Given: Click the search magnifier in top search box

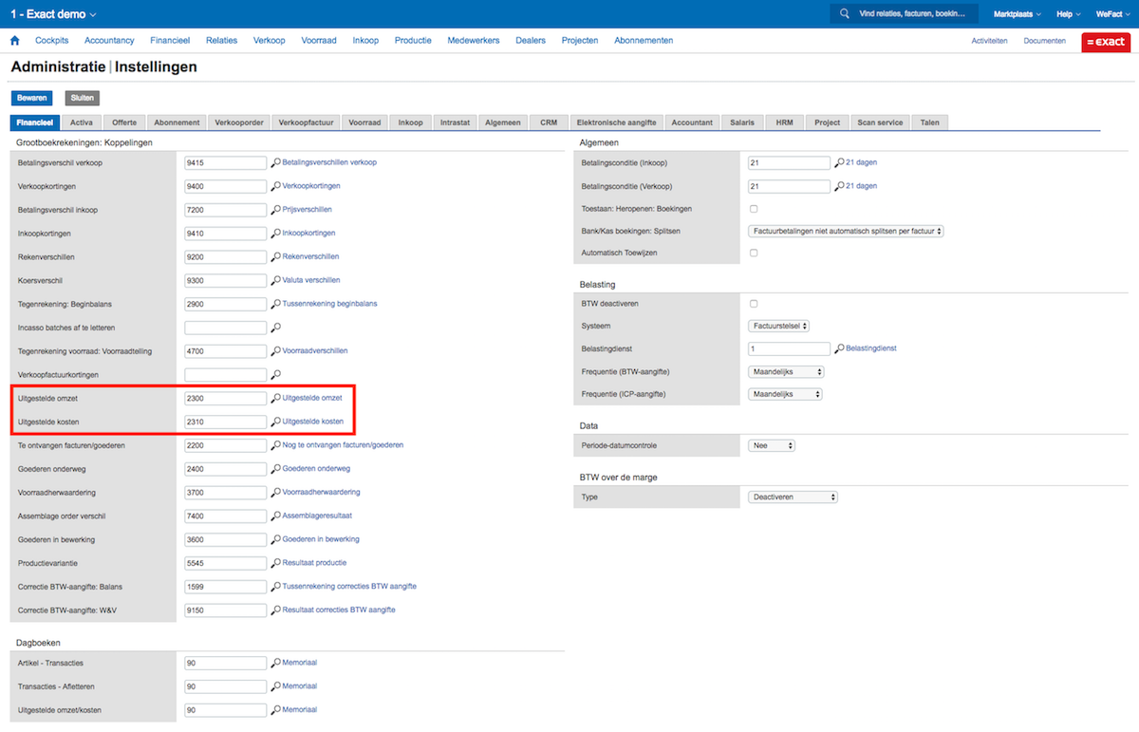Looking at the screenshot, I should 844,14.
